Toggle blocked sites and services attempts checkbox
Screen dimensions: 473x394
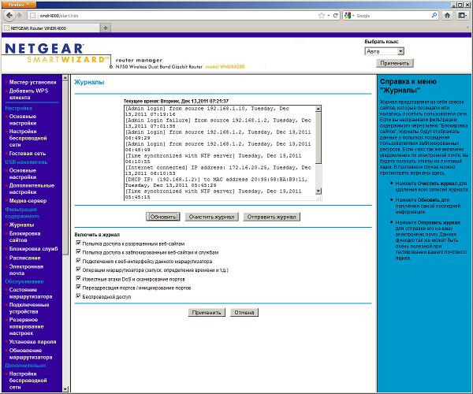(78, 251)
